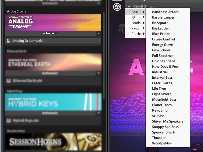
Task: Click the Analog Dreams library banner
Action: coord(53,22)
